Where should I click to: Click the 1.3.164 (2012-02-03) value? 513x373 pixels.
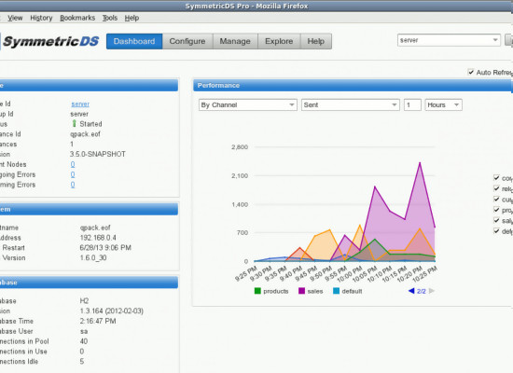tap(112, 311)
